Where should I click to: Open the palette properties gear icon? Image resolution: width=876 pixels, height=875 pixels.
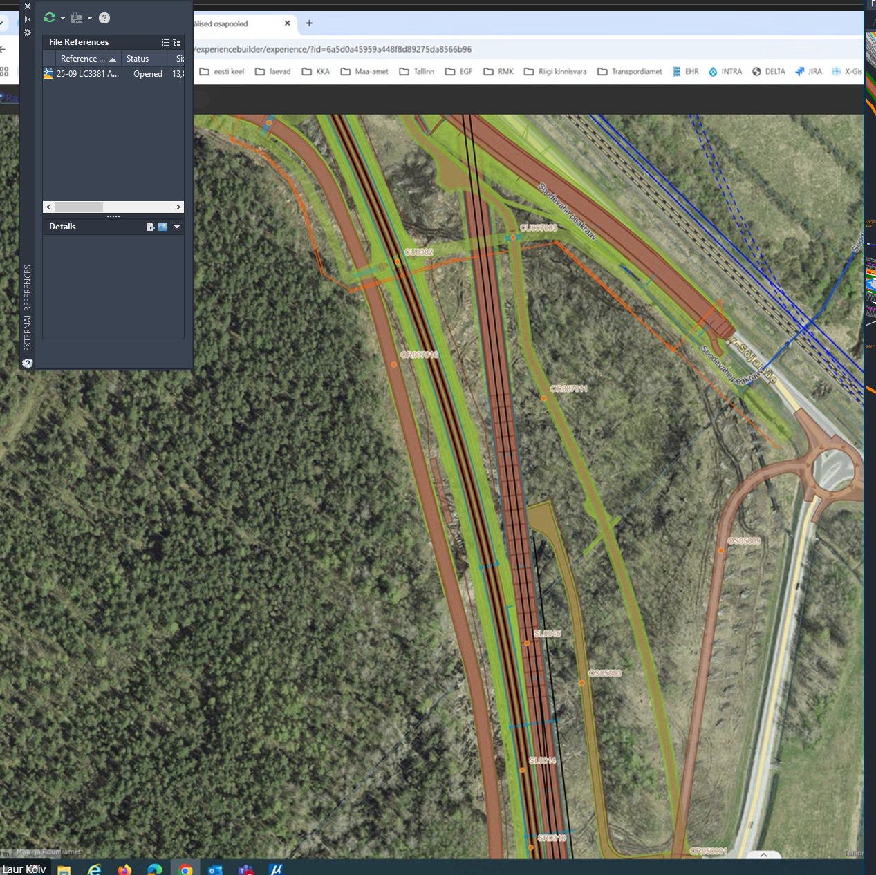pos(28,32)
